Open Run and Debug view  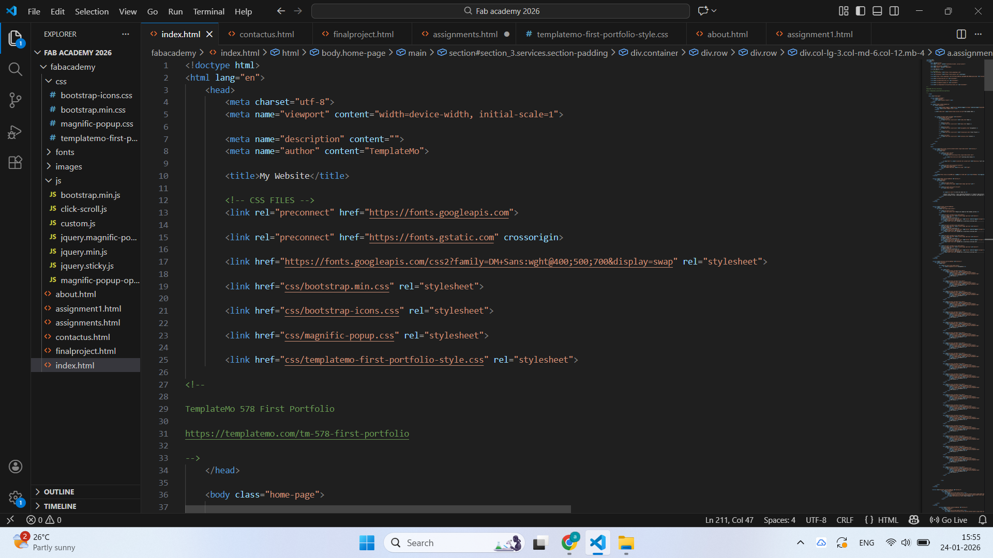pos(16,132)
